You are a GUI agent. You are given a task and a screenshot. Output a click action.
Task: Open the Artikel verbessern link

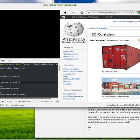[71, 69]
